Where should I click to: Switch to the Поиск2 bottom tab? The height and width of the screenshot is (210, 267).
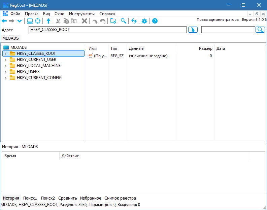tap(48, 198)
